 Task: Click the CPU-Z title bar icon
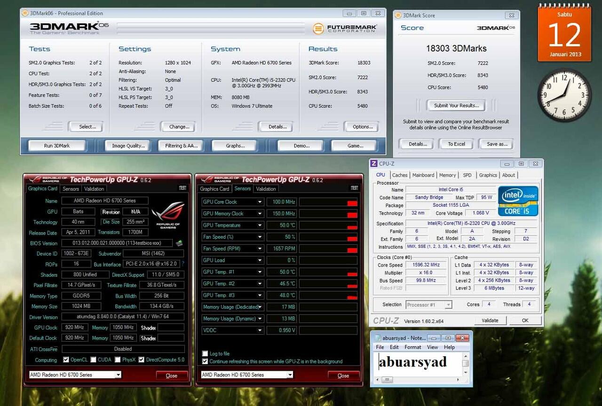click(x=374, y=164)
